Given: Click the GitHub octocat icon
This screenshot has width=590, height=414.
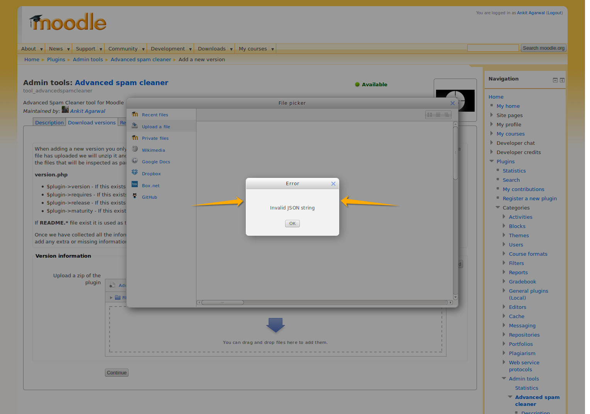Looking at the screenshot, I should point(135,196).
